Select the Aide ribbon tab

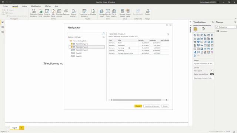coord(56,6)
